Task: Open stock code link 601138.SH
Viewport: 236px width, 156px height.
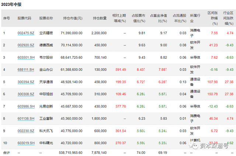Action: 26,118
